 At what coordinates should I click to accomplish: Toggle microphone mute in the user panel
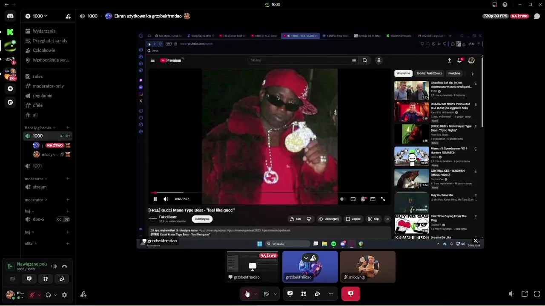[x=32, y=295]
